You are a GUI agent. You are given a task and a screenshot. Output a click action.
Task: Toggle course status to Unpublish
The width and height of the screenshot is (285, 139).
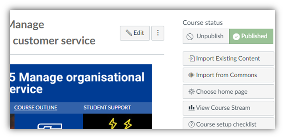206,36
